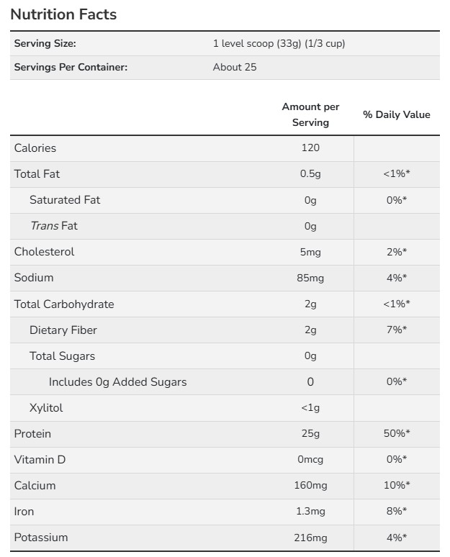
Task: Click the Total Fat row label
Action: pyautogui.click(x=37, y=174)
